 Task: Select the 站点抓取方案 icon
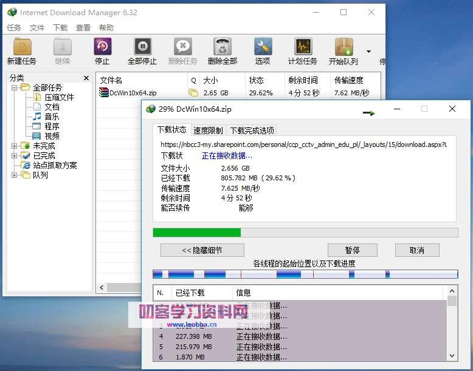pyautogui.click(x=26, y=165)
